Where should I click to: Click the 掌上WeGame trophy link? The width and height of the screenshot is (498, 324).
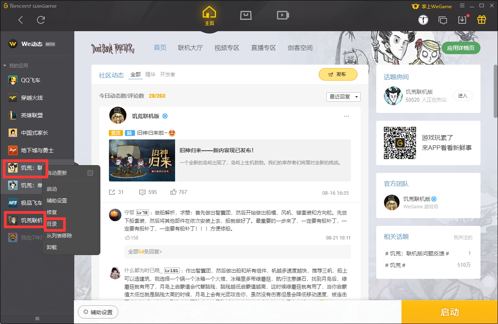[x=432, y=6]
